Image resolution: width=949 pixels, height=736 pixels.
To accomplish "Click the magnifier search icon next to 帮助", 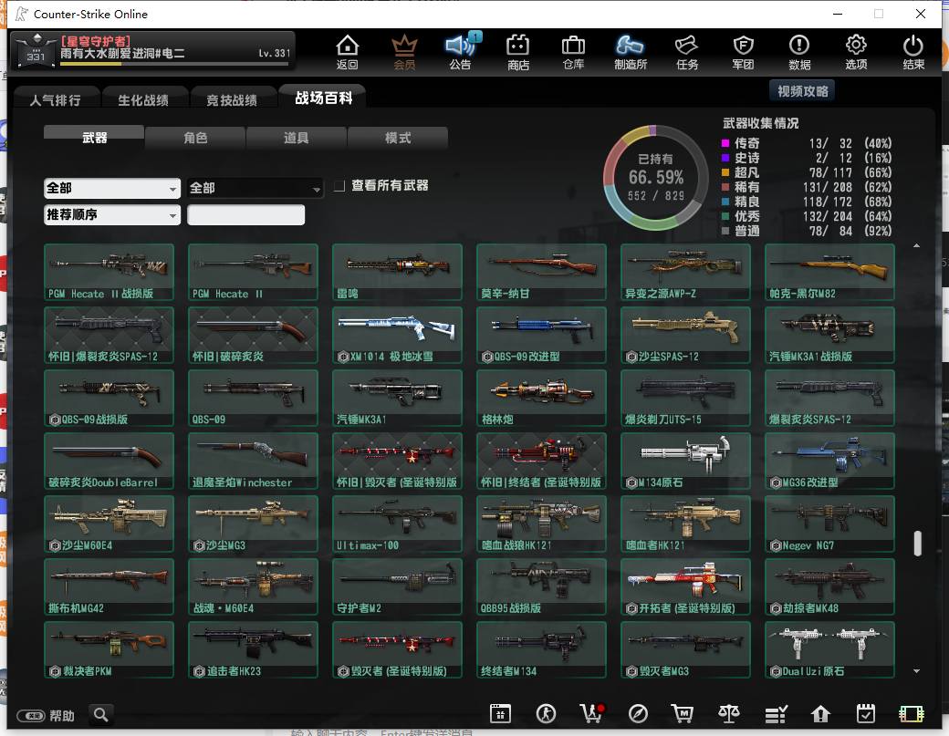I will point(101,715).
